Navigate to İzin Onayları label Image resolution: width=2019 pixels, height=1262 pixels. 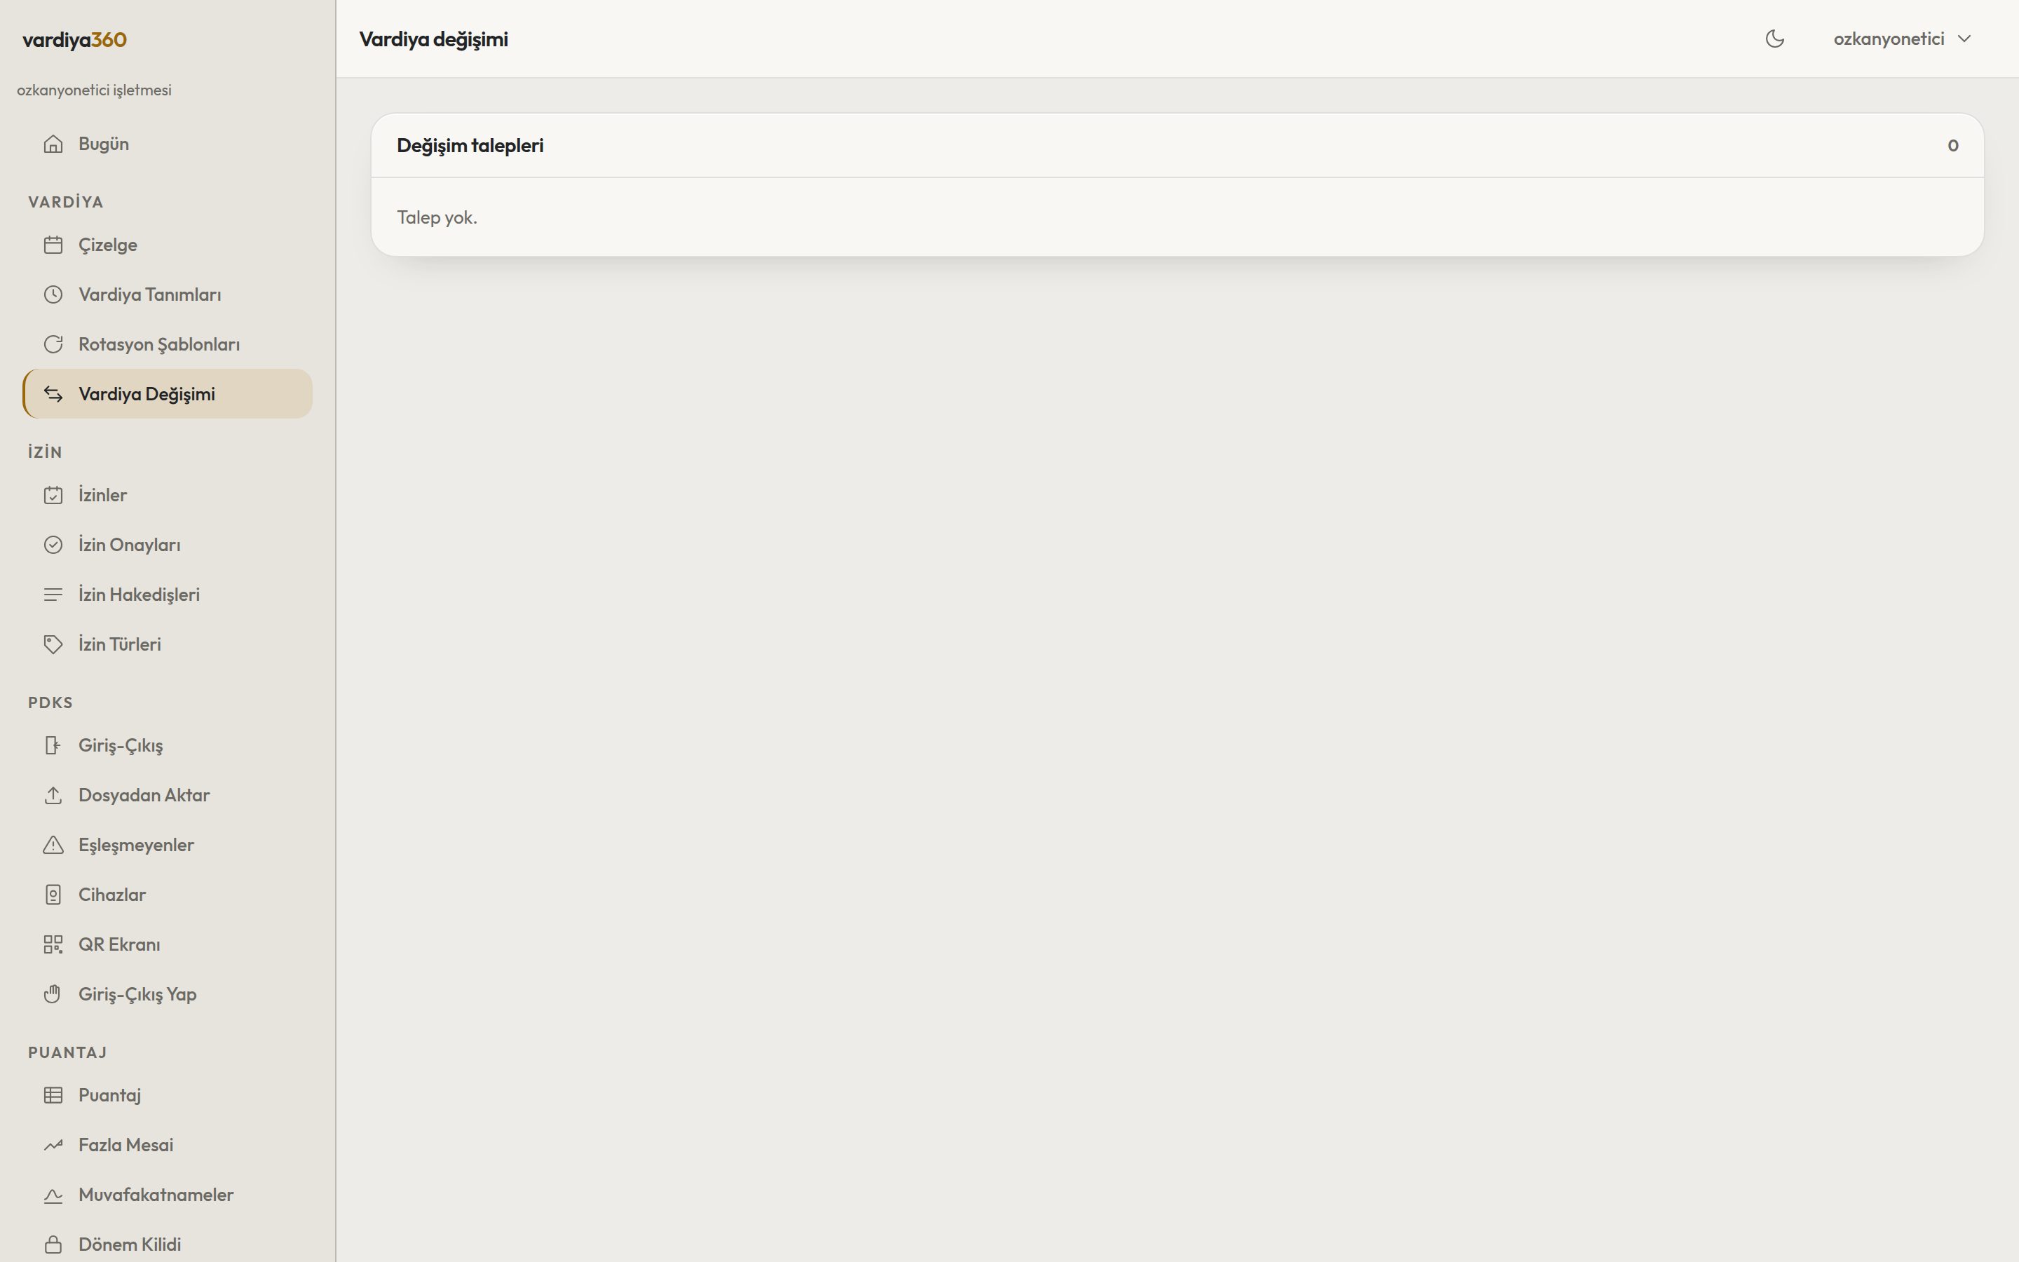pyautogui.click(x=129, y=545)
